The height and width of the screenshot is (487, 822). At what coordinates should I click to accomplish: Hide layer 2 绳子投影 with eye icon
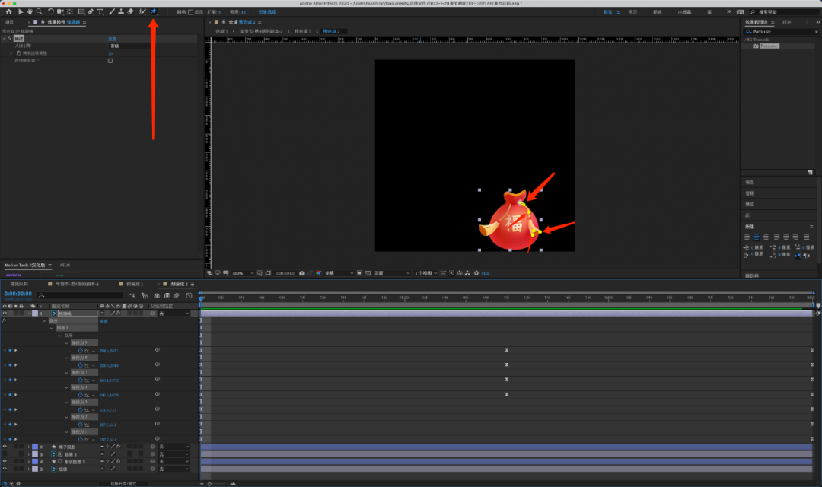5,447
